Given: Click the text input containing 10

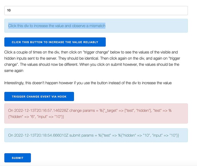Looking at the screenshot, I should click(96, 11).
